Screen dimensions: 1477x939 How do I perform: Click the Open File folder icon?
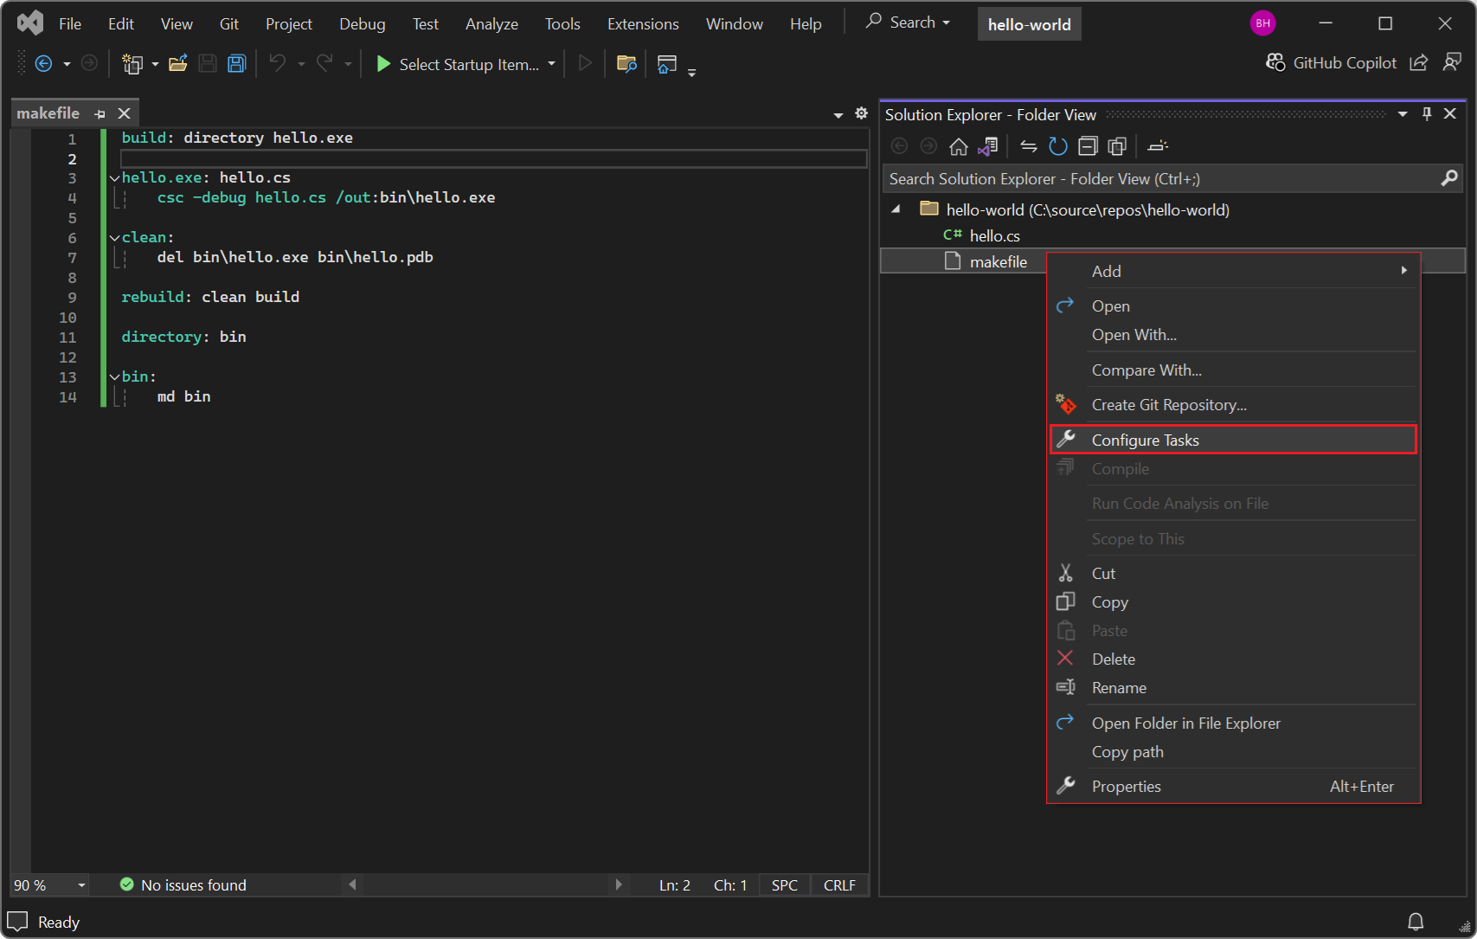(x=178, y=64)
